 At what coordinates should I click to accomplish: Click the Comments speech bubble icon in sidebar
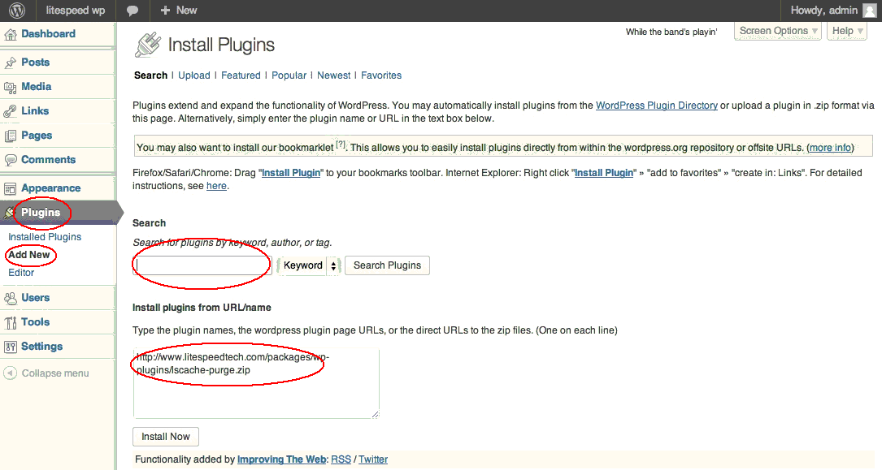[10, 160]
